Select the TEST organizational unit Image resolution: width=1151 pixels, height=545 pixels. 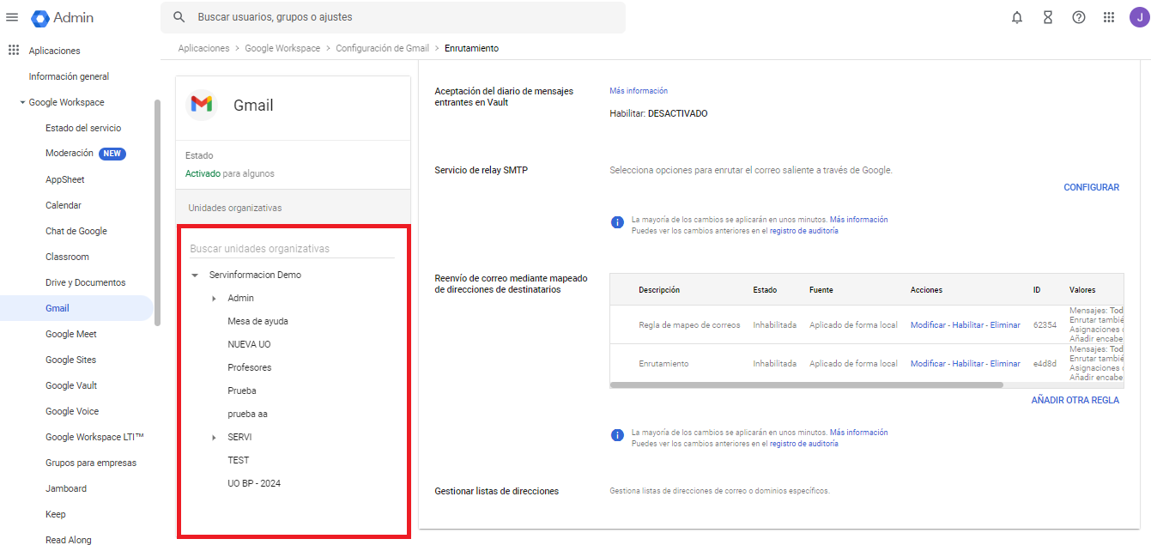(238, 461)
